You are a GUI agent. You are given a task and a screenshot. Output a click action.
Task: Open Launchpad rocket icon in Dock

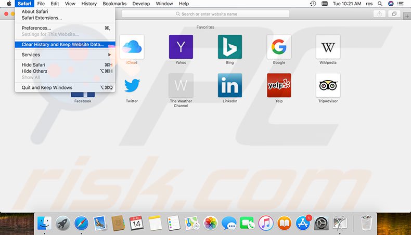pyautogui.click(x=62, y=223)
